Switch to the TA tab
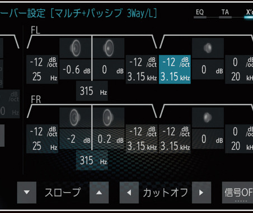The width and height of the screenshot is (253, 213). pyautogui.click(x=225, y=13)
